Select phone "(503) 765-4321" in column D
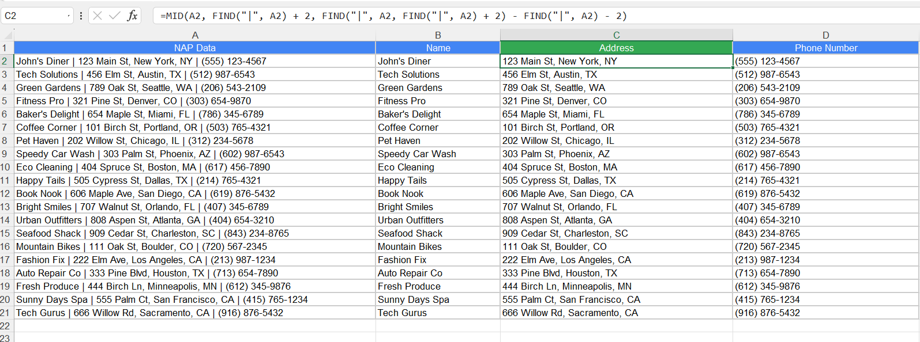 826,127
